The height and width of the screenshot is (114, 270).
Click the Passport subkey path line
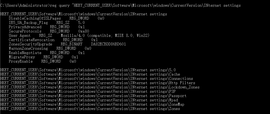tap(93, 96)
